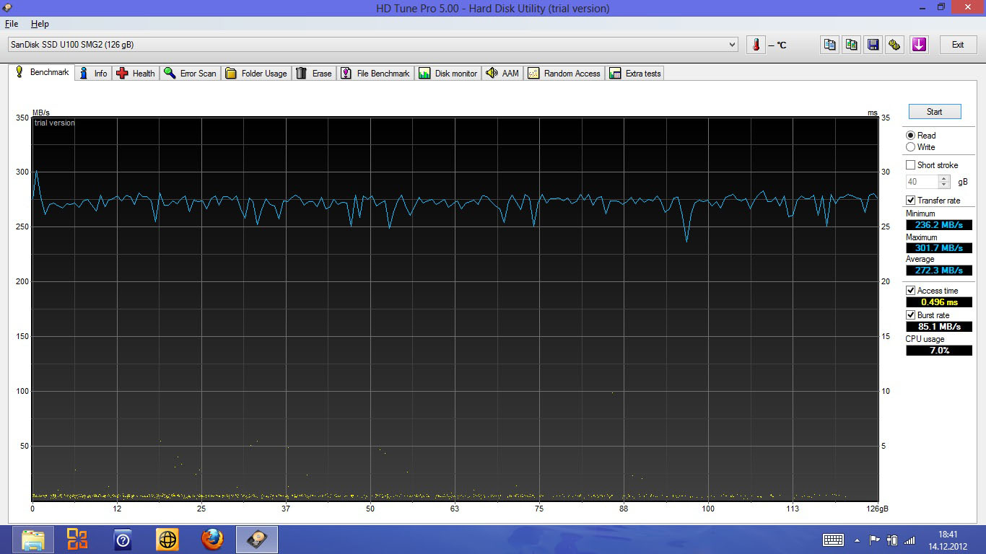Save results using the floppy disk icon
This screenshot has height=554, width=986.
pyautogui.click(x=873, y=45)
